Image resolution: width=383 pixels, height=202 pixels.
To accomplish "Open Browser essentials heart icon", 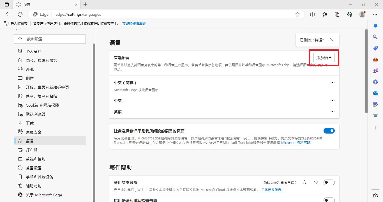I will coord(349,14).
